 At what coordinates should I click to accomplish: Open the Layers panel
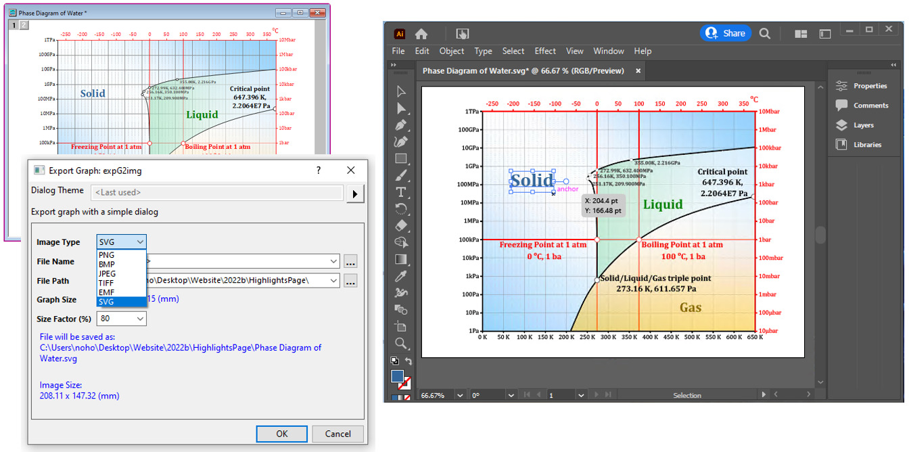[x=863, y=125]
